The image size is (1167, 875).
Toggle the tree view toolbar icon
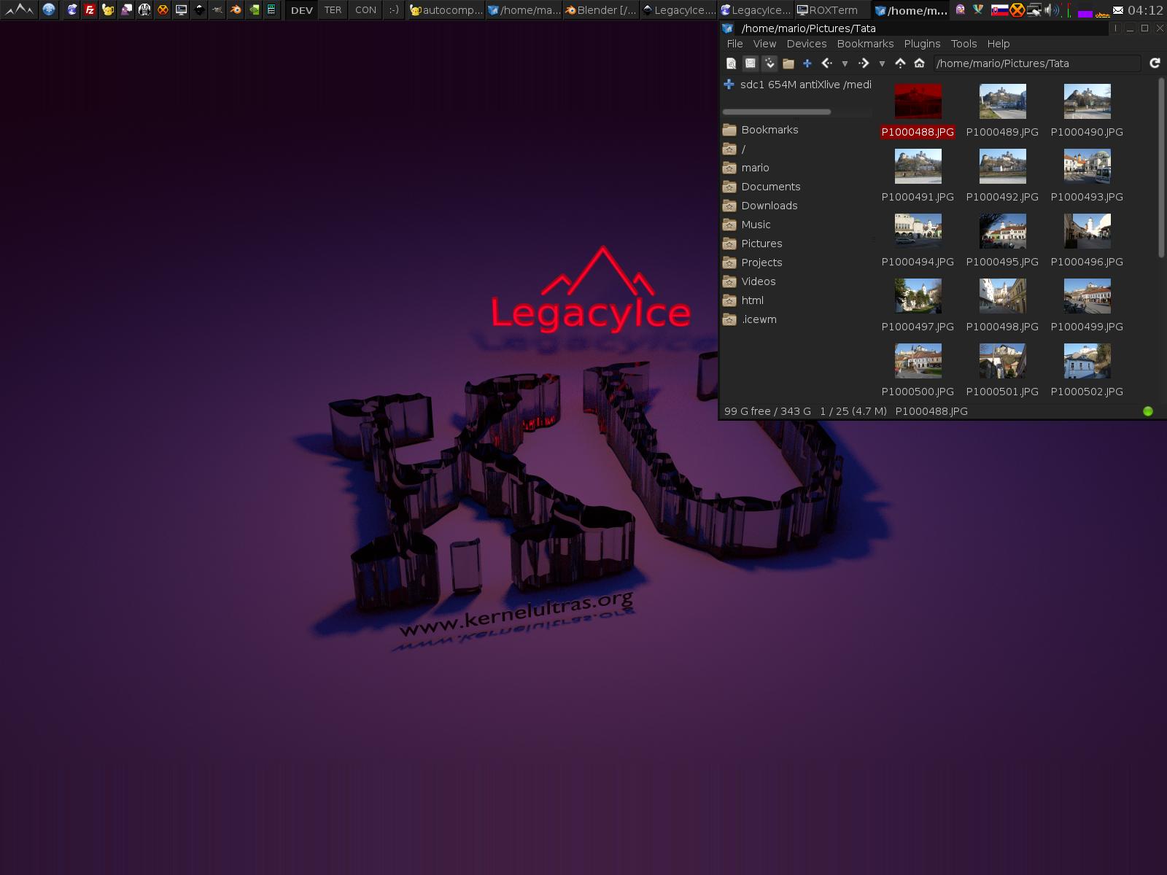[x=769, y=63]
